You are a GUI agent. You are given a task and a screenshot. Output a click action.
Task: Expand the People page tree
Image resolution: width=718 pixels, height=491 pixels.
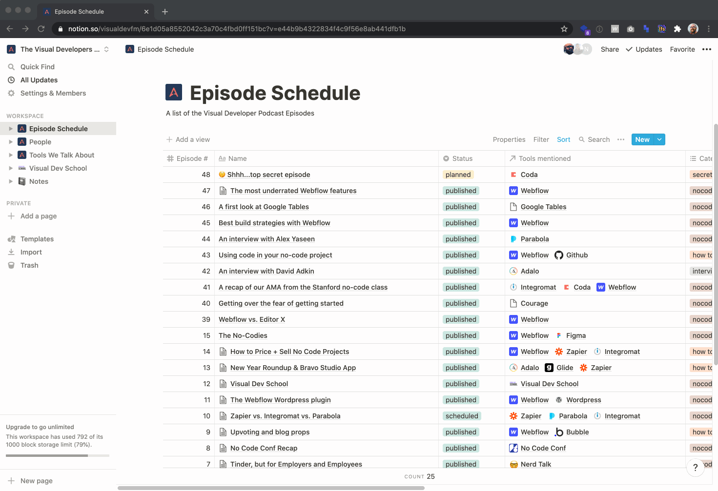(x=11, y=142)
